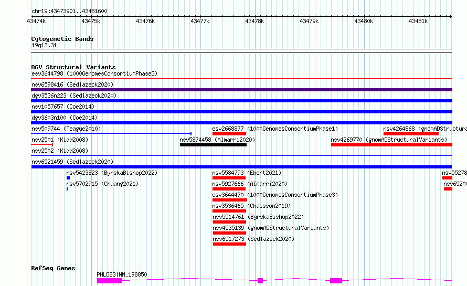Click the red bar under nsv6517273

[230, 244]
